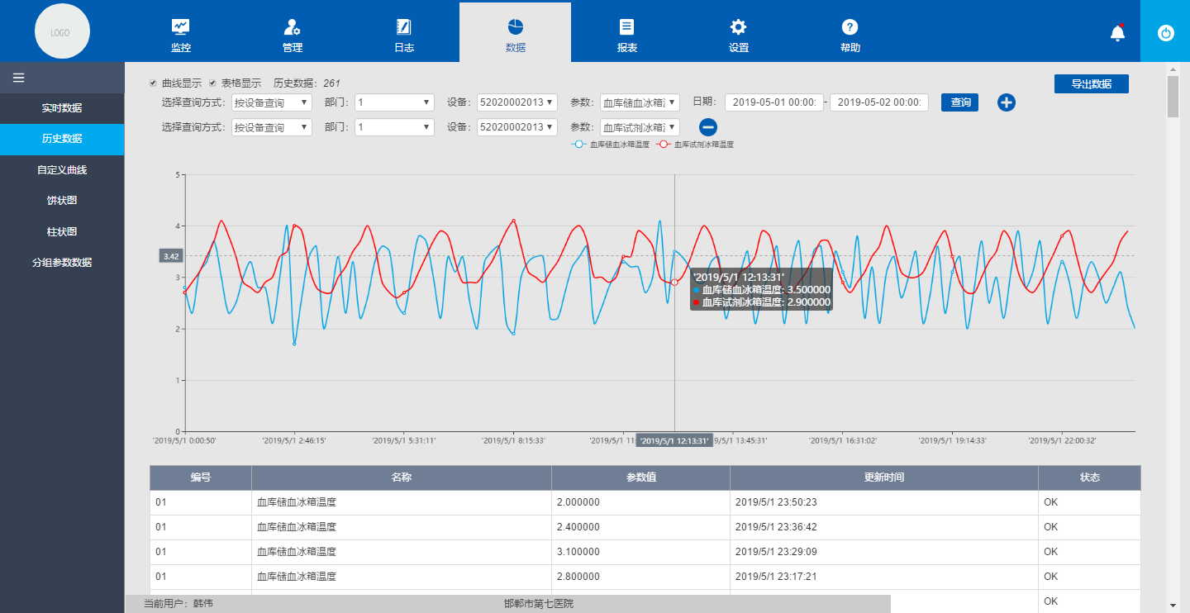Add a query row with plus icon

coord(1006,102)
